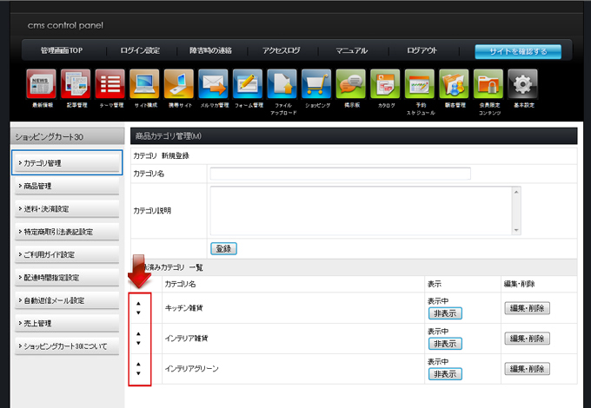Expand 商品管理 in the sidebar
Image resolution: width=591 pixels, height=408 pixels.
[x=66, y=186]
